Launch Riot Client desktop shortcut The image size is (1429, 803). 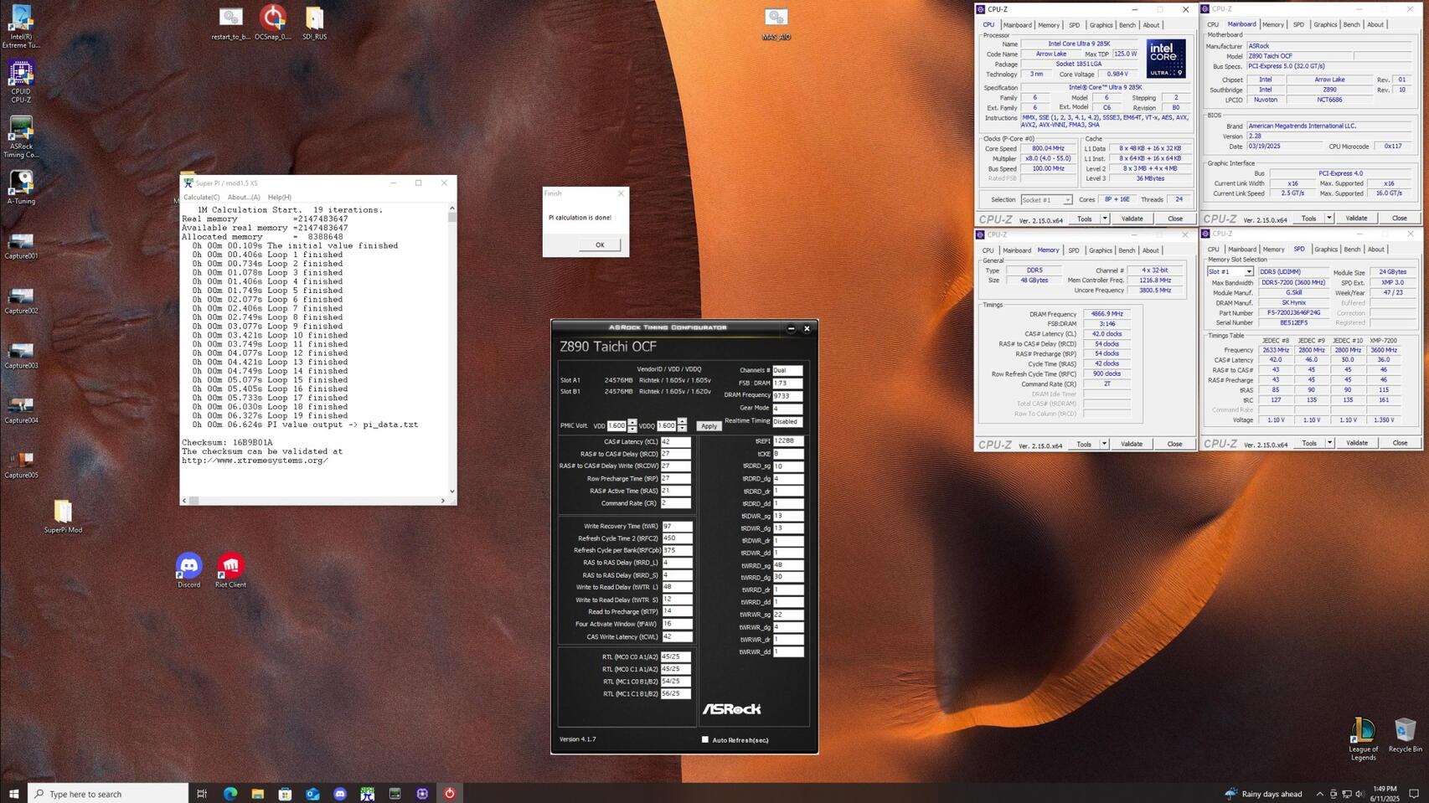230,570
